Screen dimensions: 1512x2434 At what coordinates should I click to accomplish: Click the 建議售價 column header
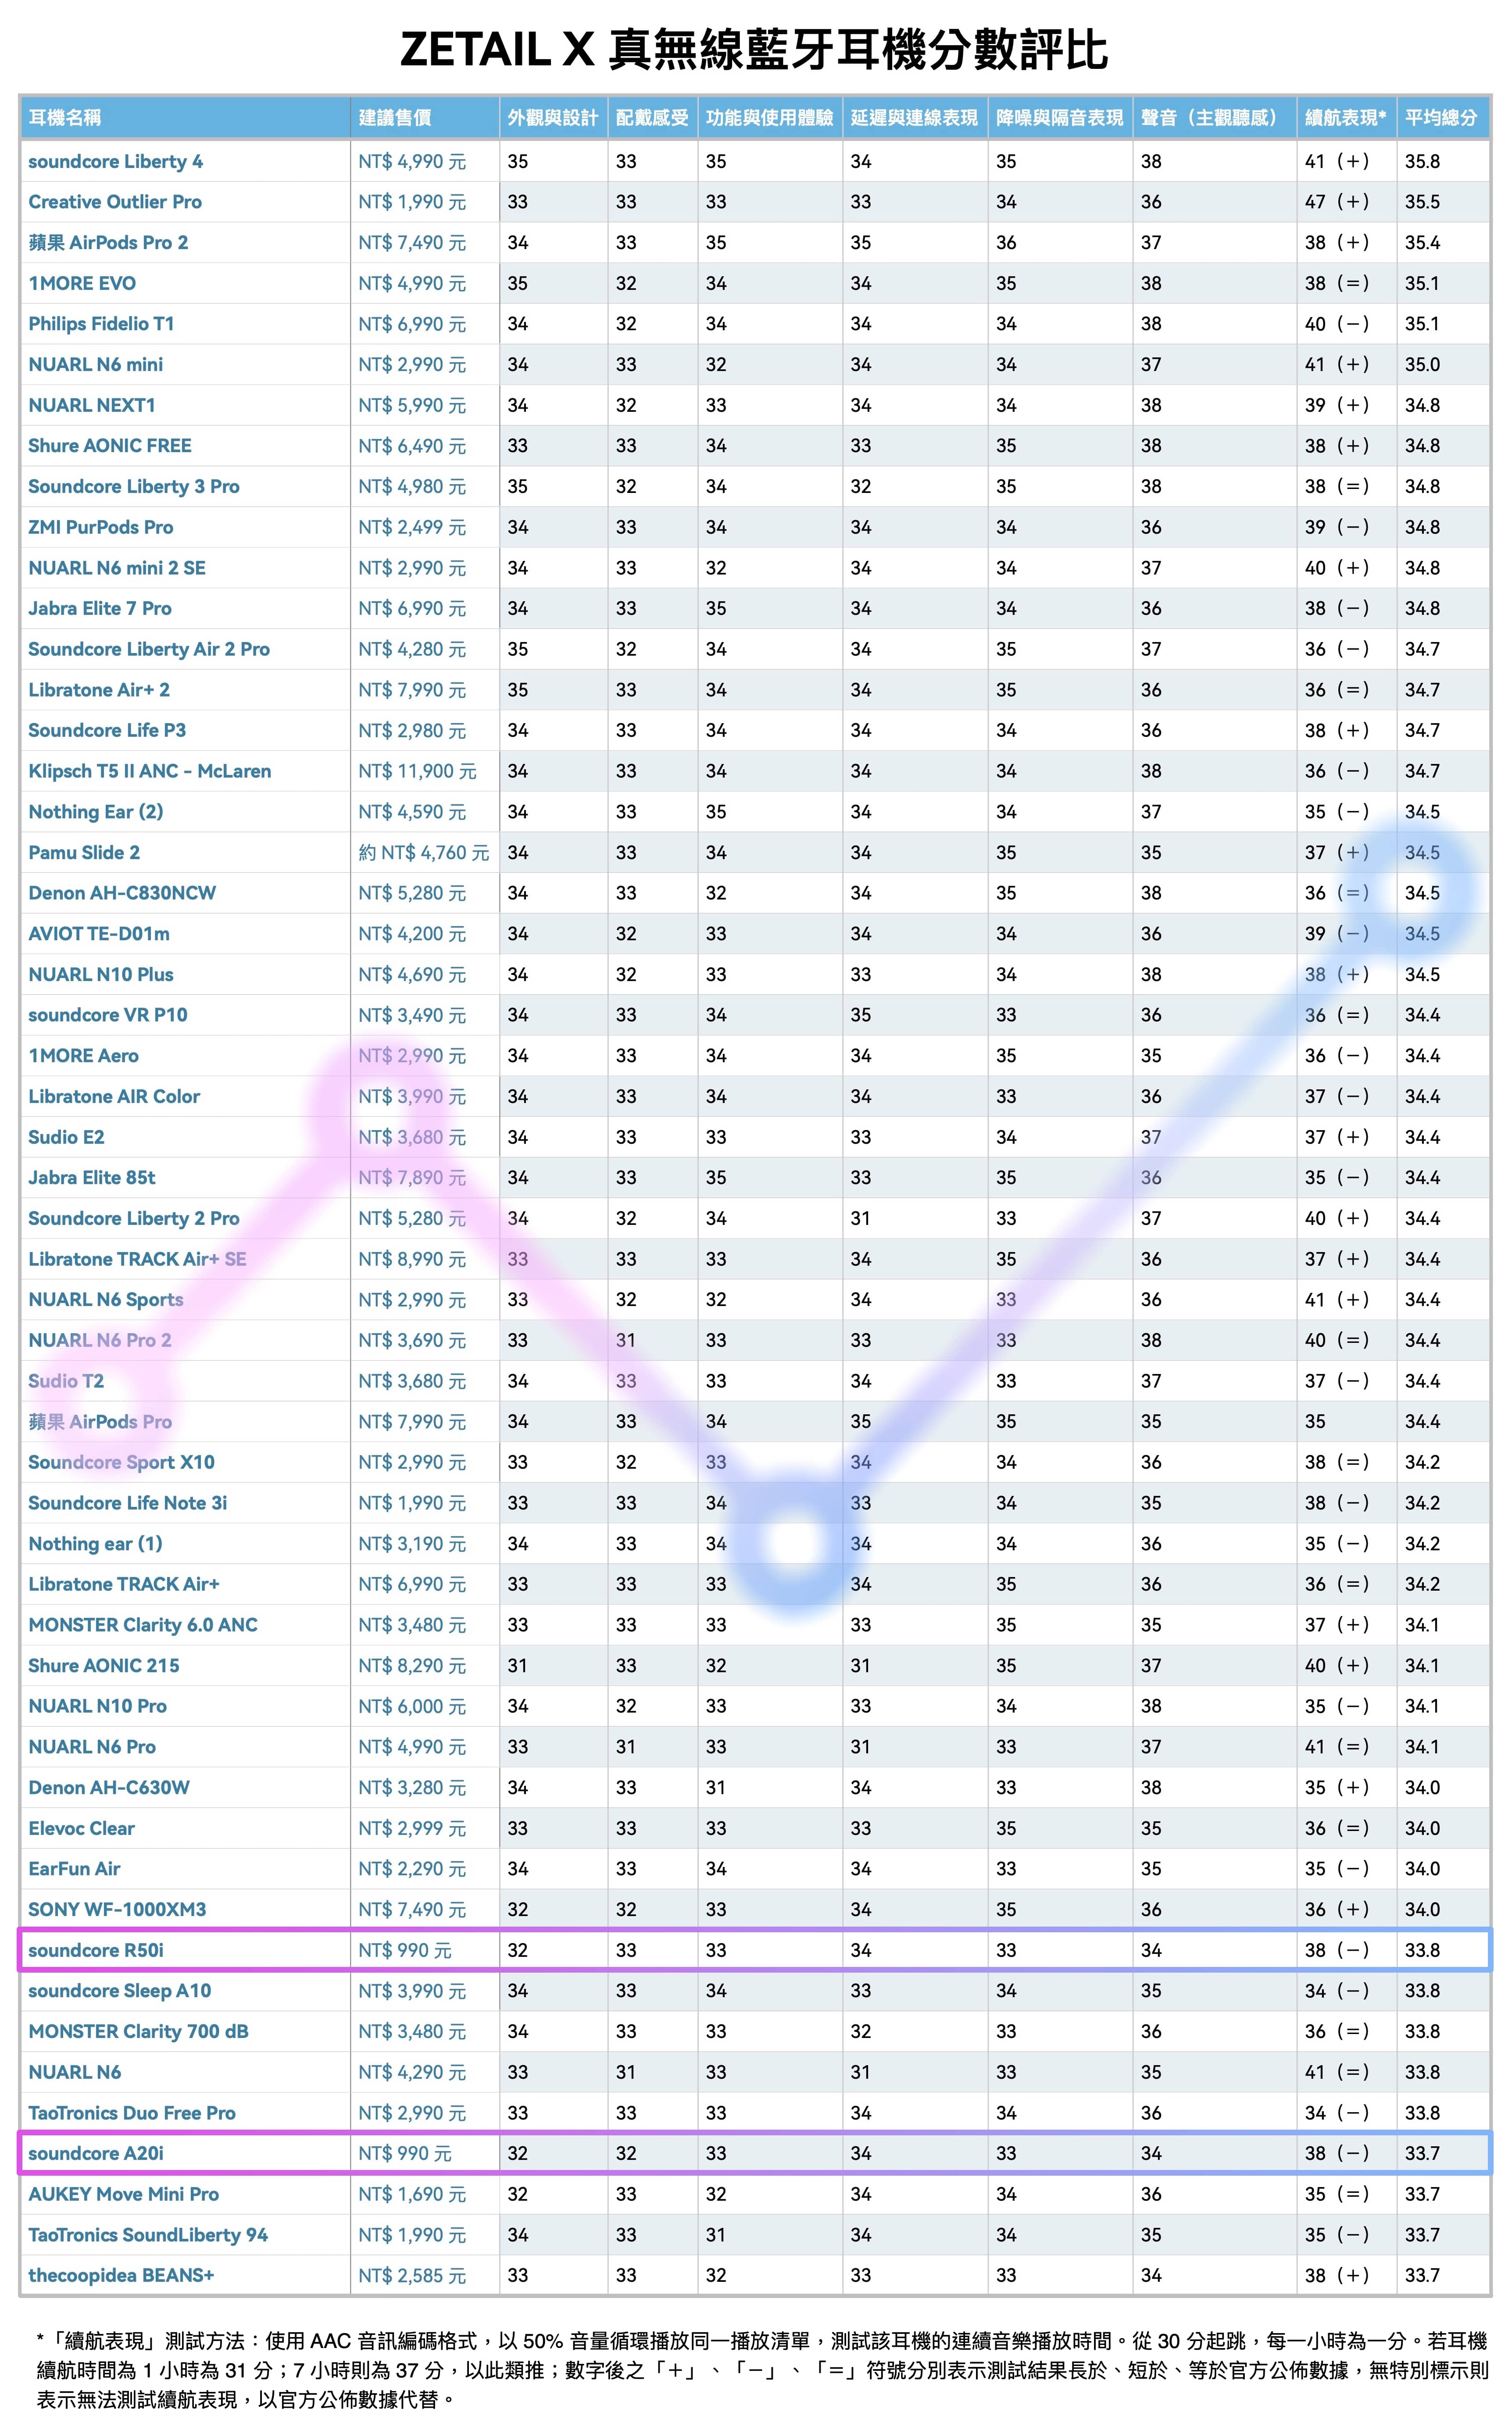[395, 118]
